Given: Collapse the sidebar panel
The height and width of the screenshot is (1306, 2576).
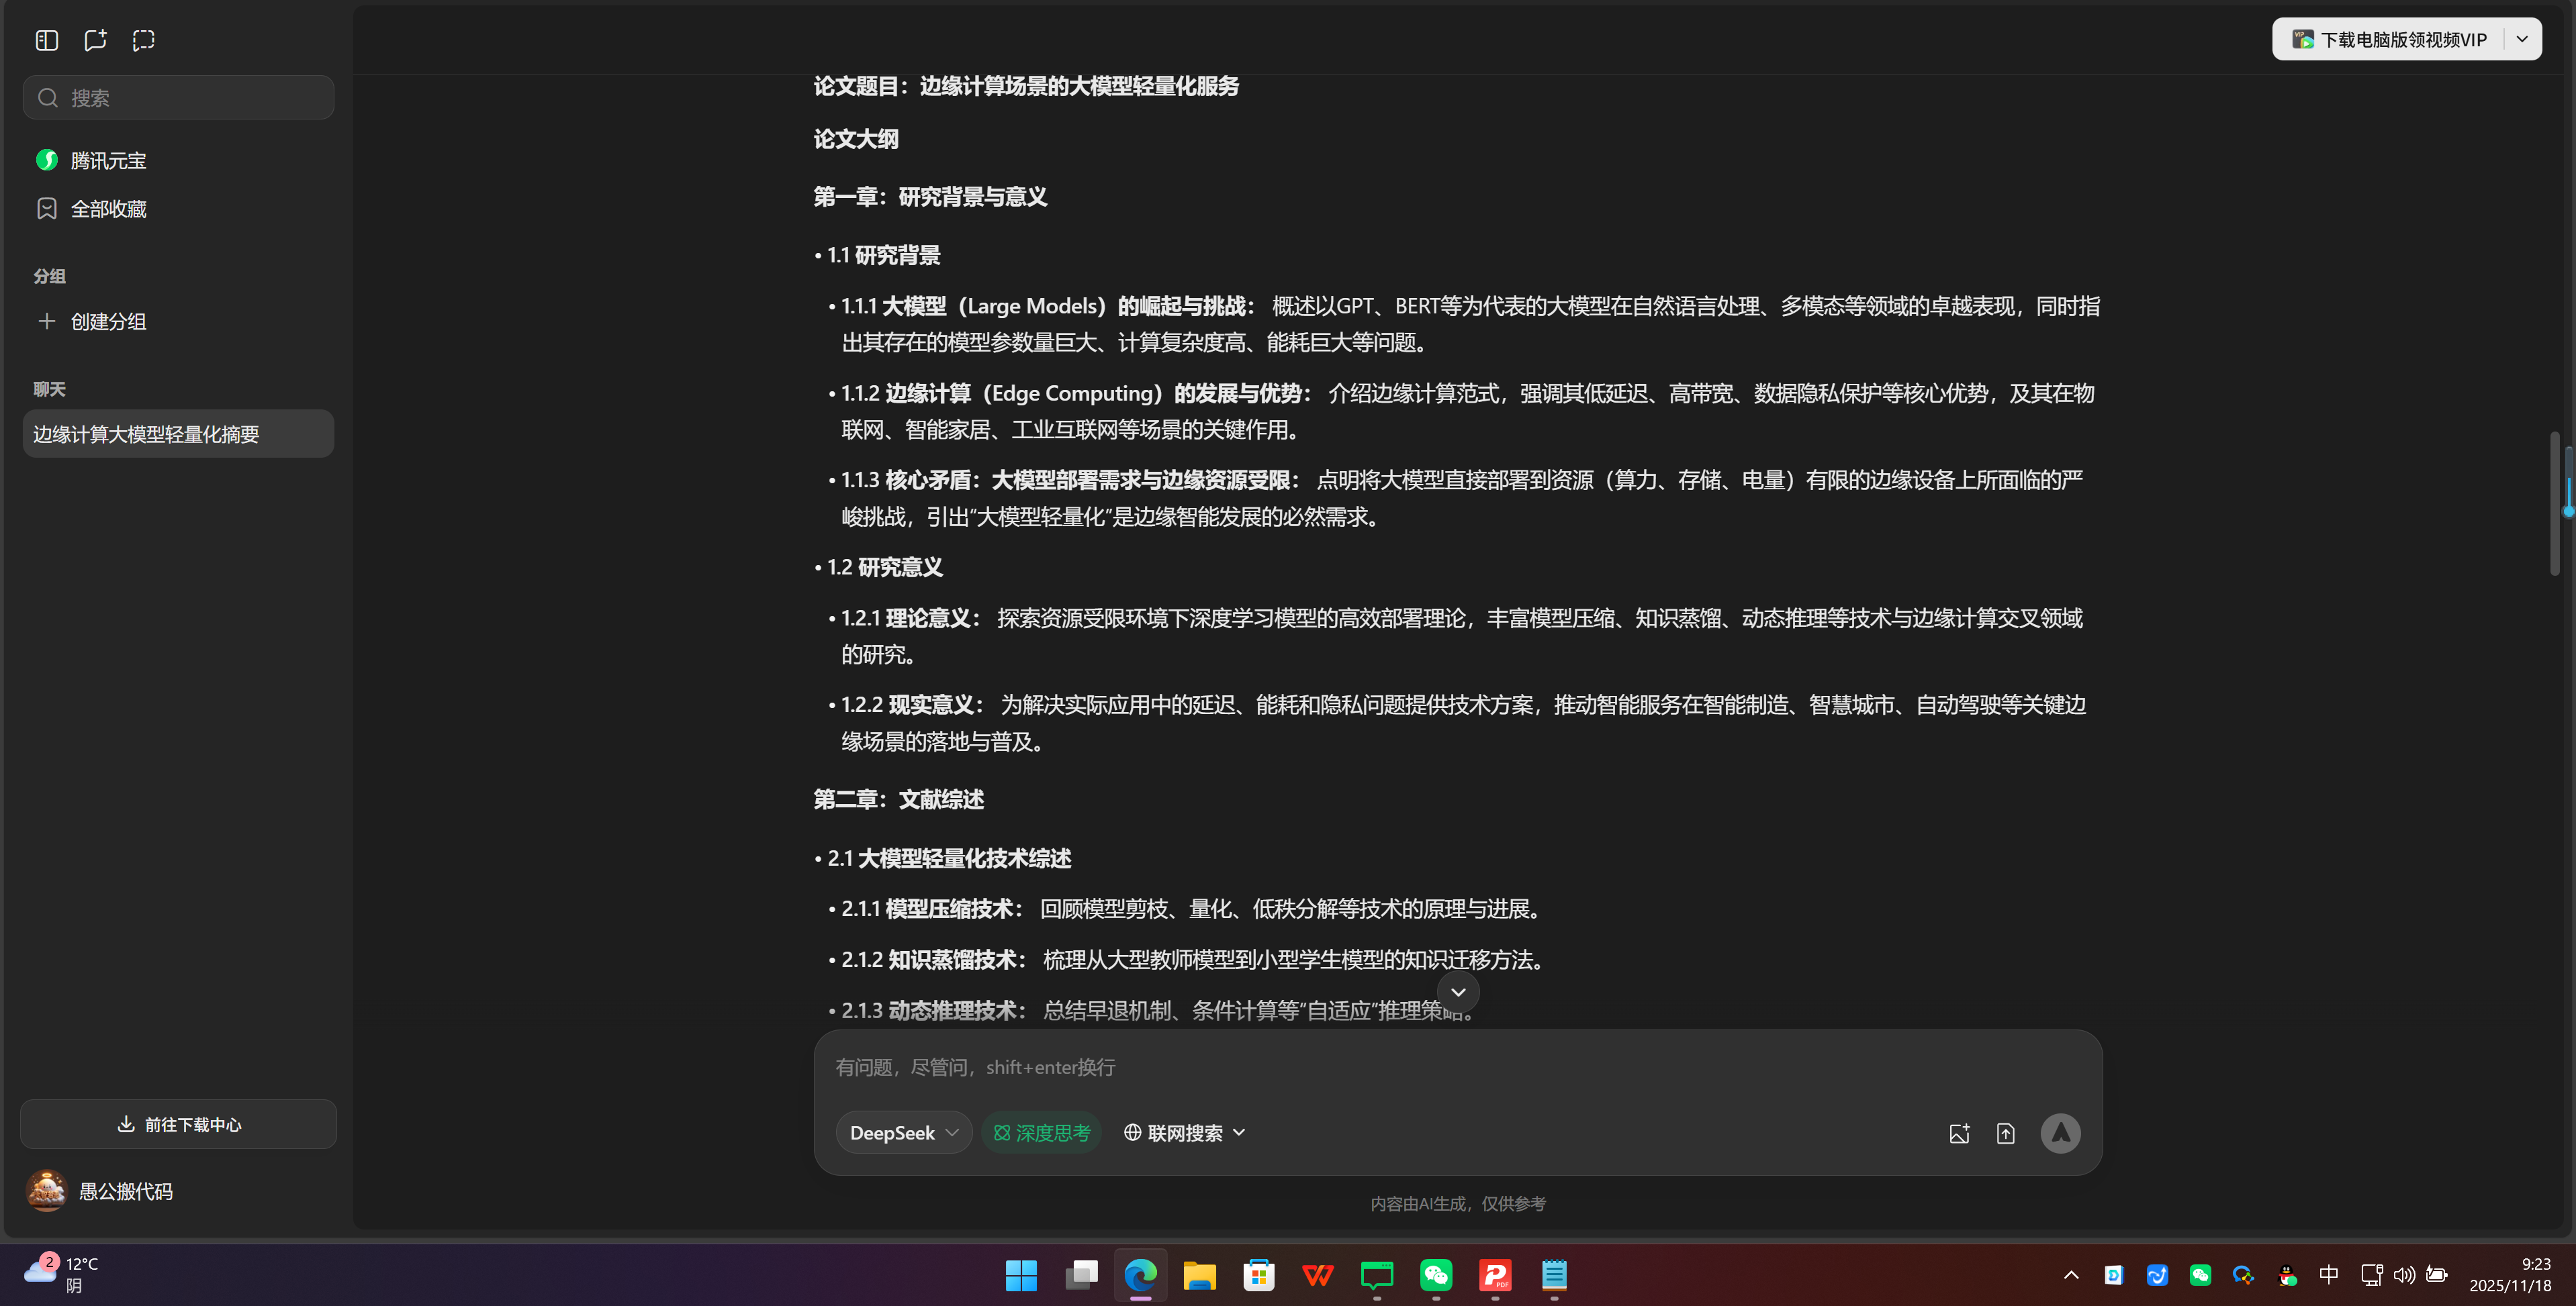Looking at the screenshot, I should point(46,40).
